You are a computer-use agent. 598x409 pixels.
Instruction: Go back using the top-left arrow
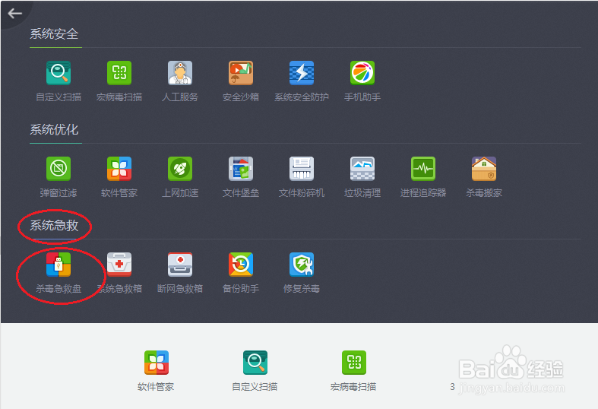15,14
